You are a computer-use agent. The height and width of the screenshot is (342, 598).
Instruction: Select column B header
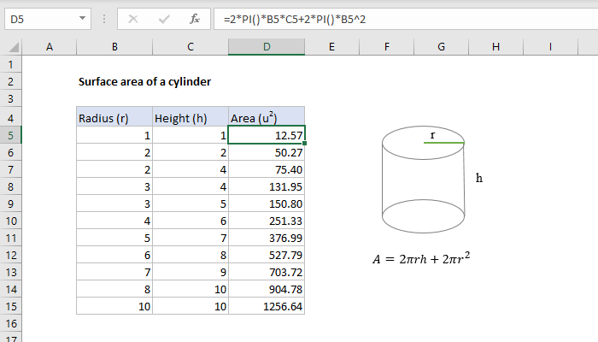tap(114, 47)
